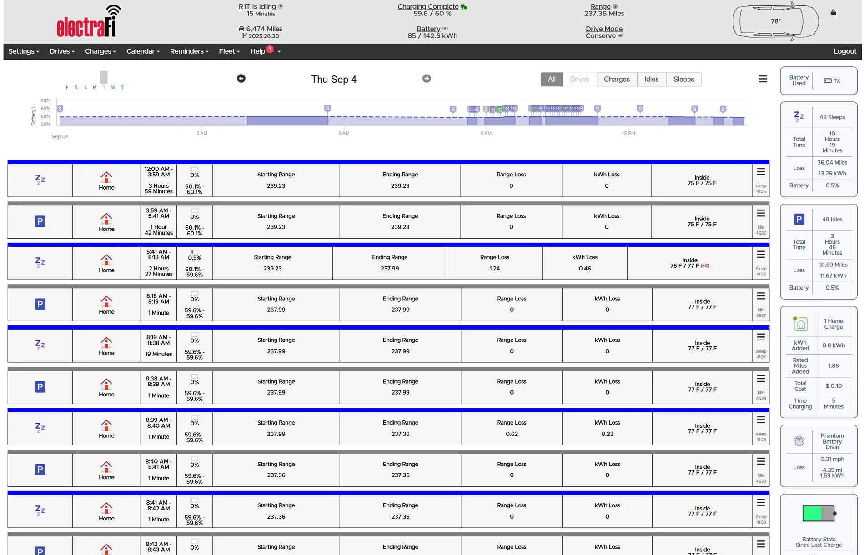864x555 pixels.
Task: Click Battery Used 1% indicator
Action: (x=832, y=80)
